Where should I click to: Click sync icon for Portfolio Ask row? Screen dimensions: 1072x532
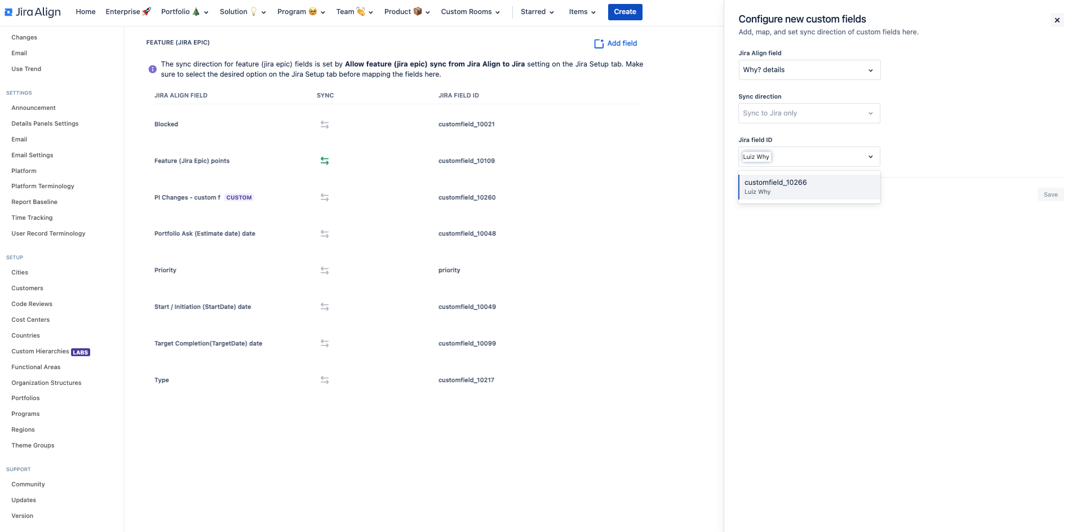click(325, 234)
